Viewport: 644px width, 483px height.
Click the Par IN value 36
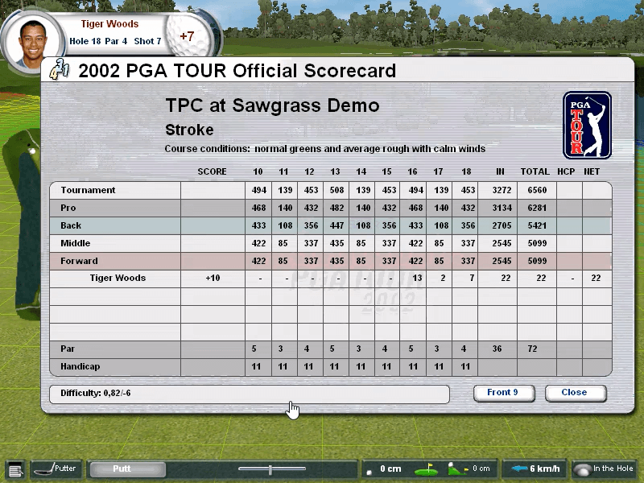coord(497,349)
